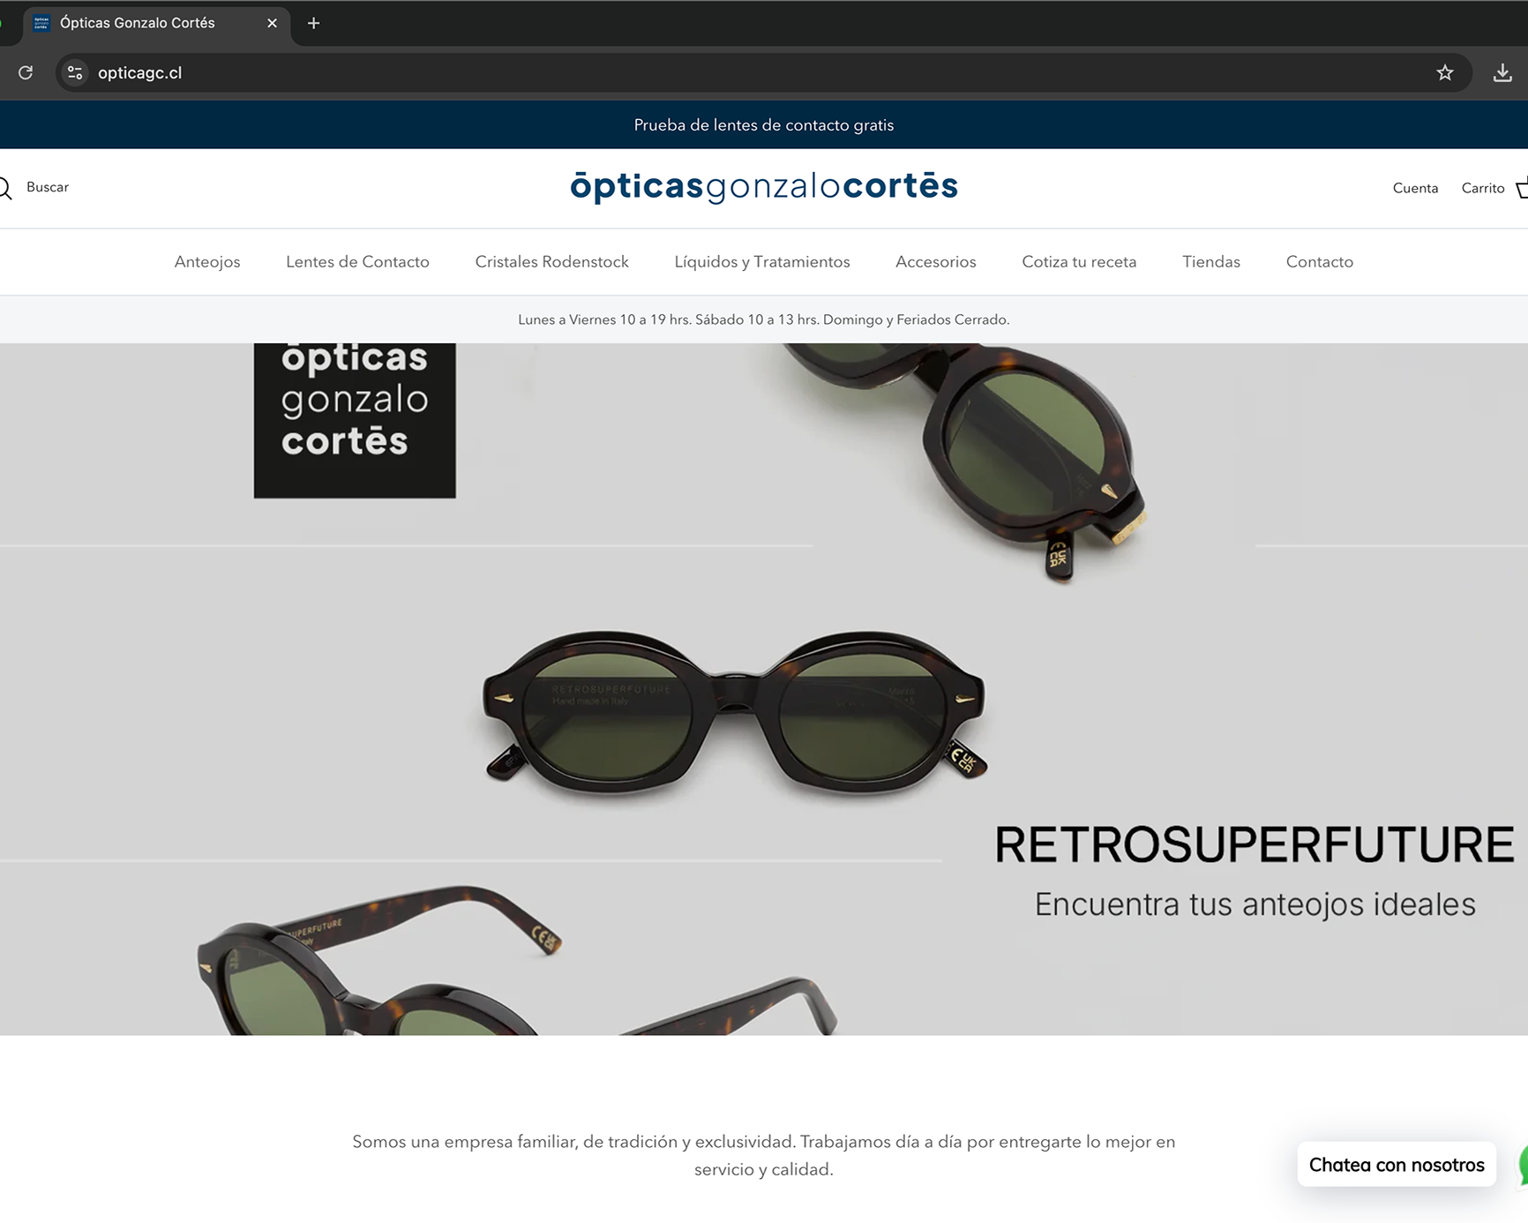Viewport: 1528px width, 1223px height.
Task: Open the Chatea con nosotros chat button
Action: pyautogui.click(x=1397, y=1165)
